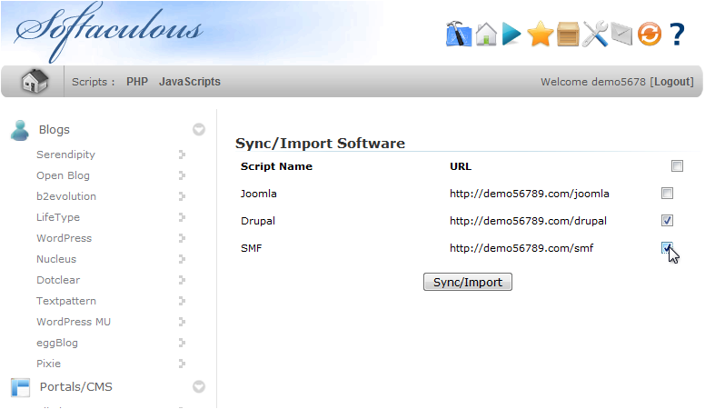Check the Joomla row checkbox

tap(667, 194)
